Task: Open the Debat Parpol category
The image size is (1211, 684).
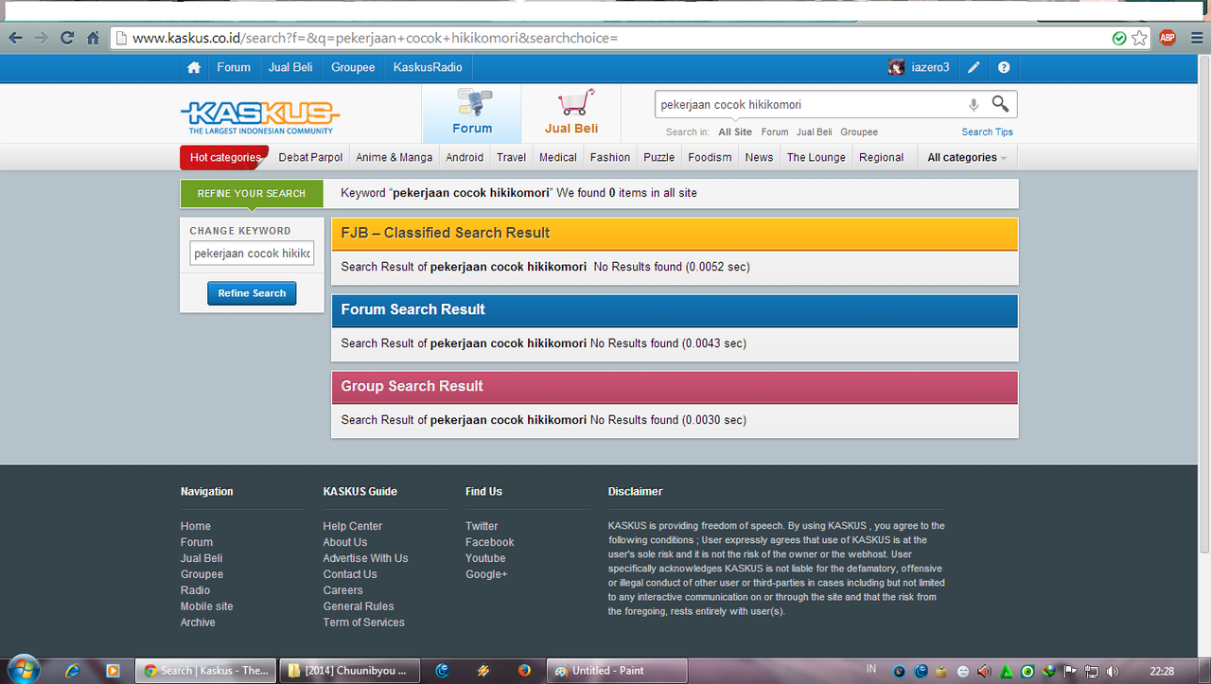Action: pos(310,157)
